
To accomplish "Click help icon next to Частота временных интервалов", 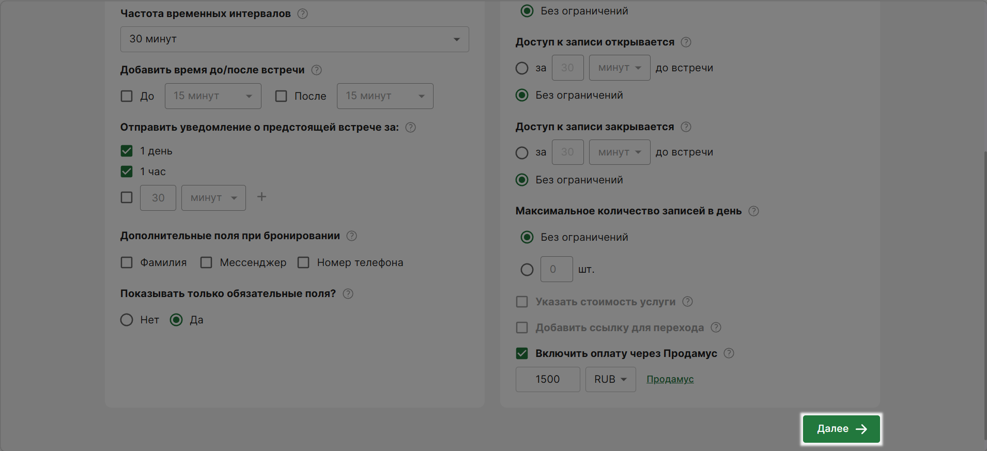I will 303,14.
